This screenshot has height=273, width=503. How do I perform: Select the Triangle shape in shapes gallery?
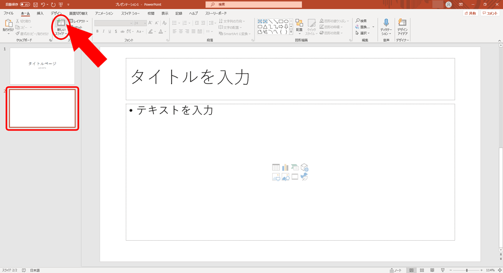click(265, 27)
